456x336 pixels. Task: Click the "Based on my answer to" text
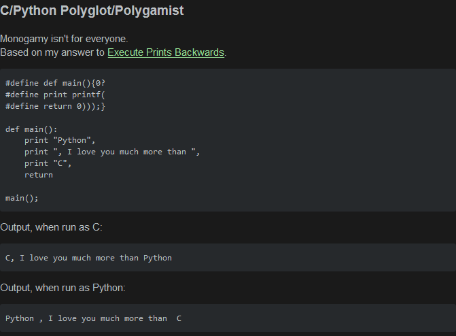click(52, 52)
